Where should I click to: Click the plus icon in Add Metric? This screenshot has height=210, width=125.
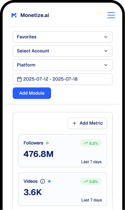point(74,123)
